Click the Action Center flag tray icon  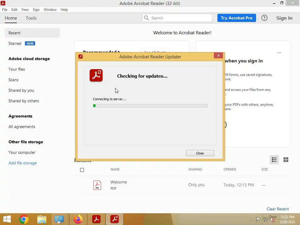(258, 219)
